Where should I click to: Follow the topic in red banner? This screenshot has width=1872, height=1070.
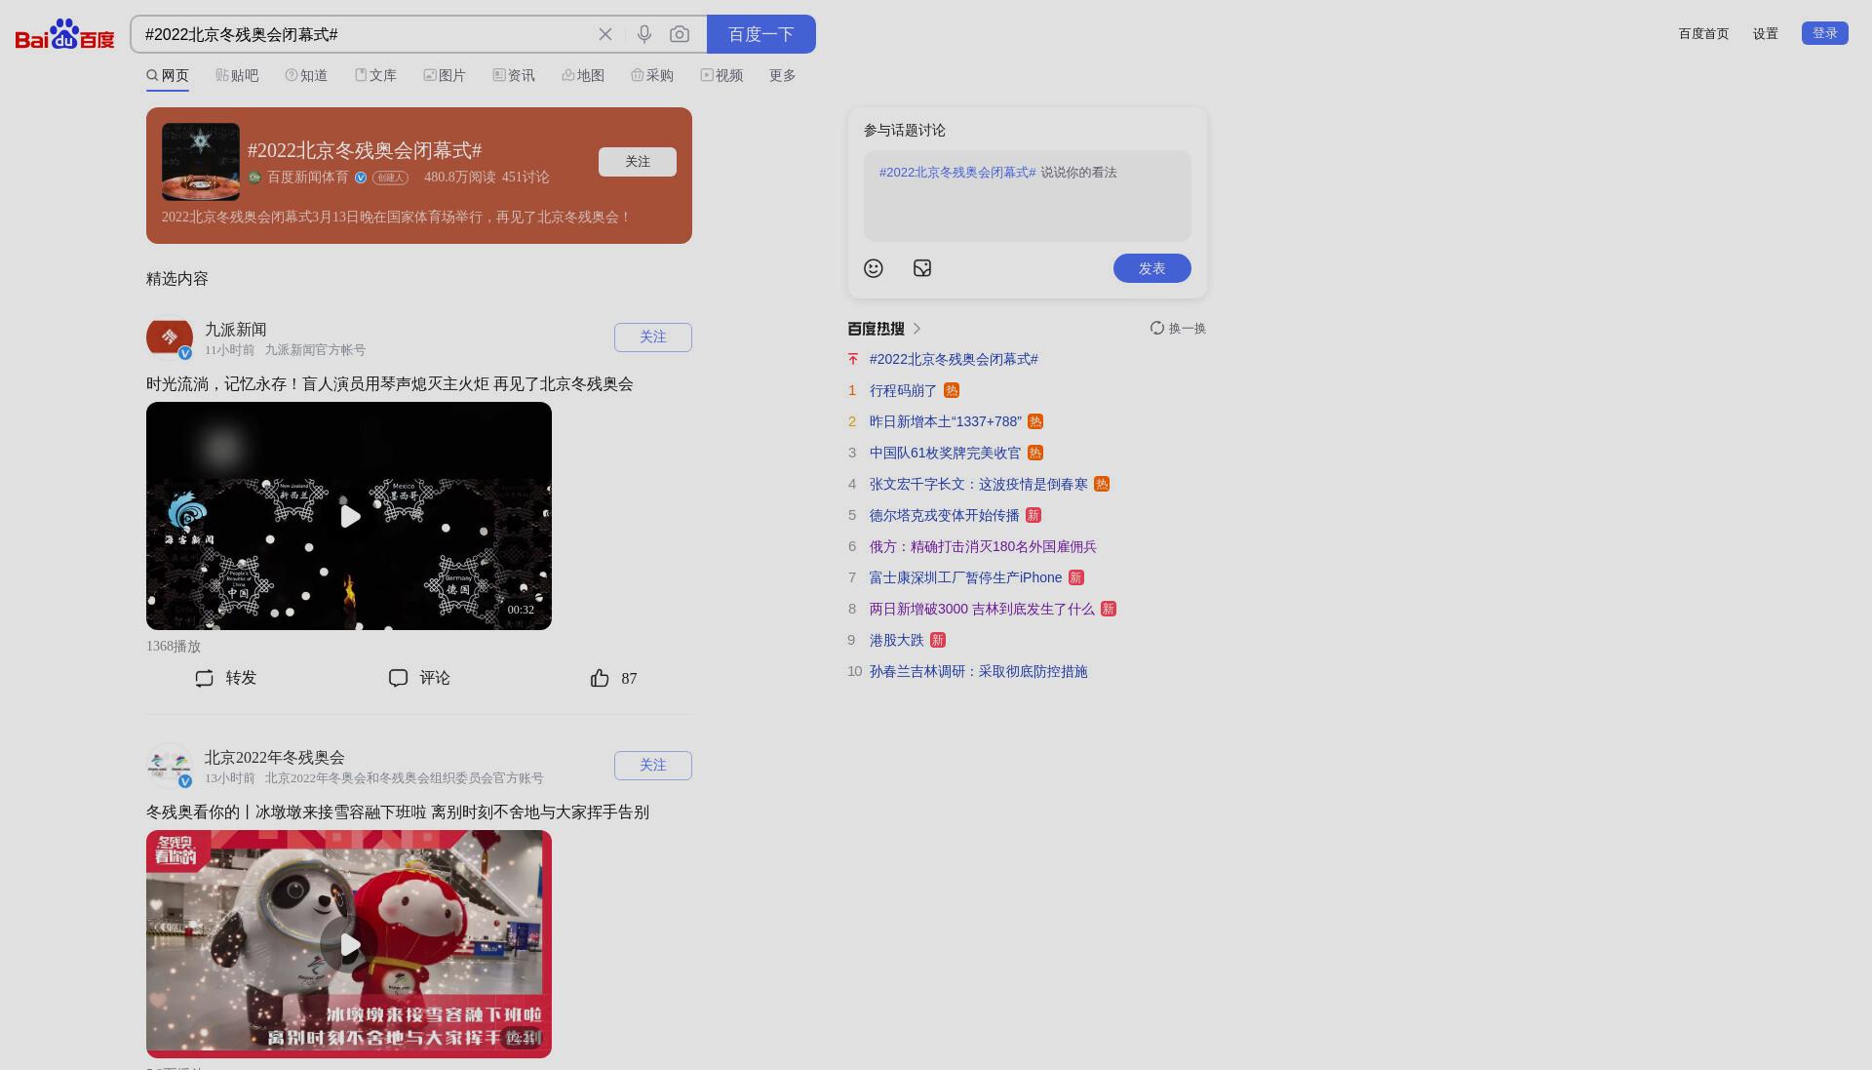[638, 162]
